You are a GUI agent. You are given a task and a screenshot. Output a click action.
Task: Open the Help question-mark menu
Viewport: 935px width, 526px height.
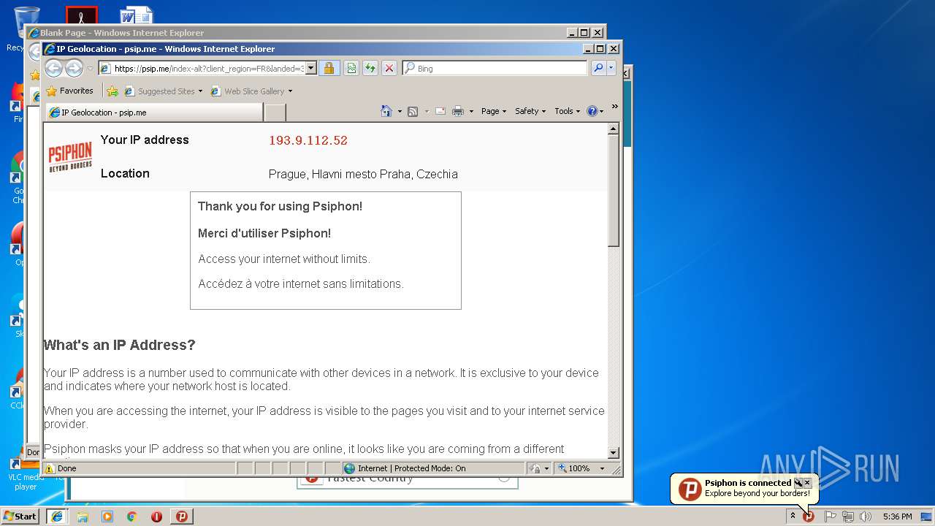pos(595,111)
